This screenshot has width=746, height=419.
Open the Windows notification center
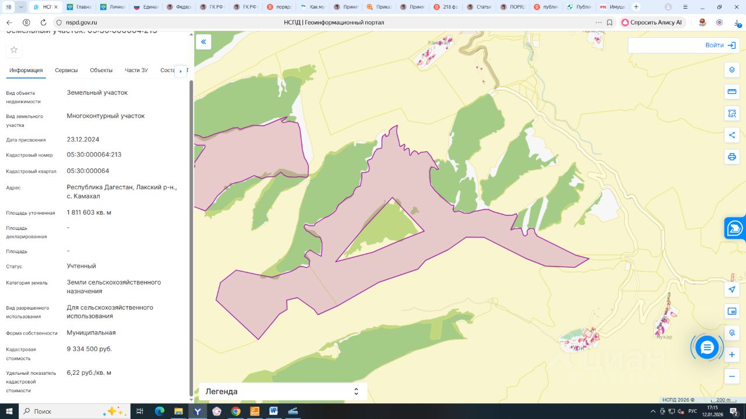coord(734,411)
